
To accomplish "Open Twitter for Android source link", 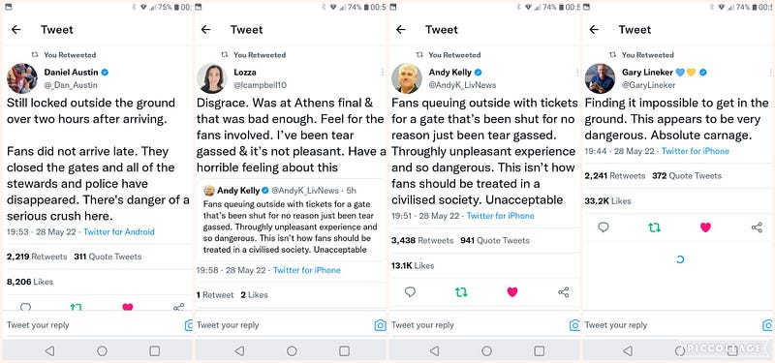I will point(119,231).
